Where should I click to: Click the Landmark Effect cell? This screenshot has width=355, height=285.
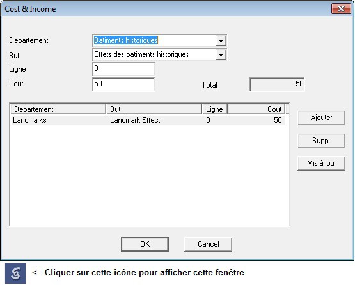pyautogui.click(x=135, y=120)
